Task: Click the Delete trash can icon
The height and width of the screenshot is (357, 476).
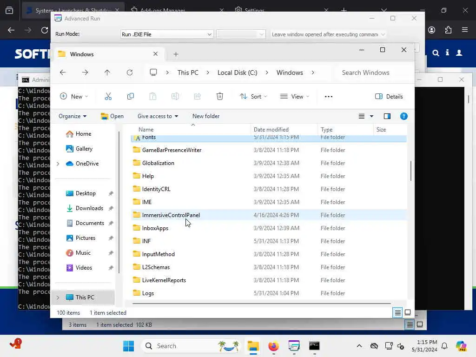Action: pyautogui.click(x=220, y=97)
